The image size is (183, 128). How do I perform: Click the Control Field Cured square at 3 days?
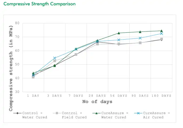[x=55, y=61]
